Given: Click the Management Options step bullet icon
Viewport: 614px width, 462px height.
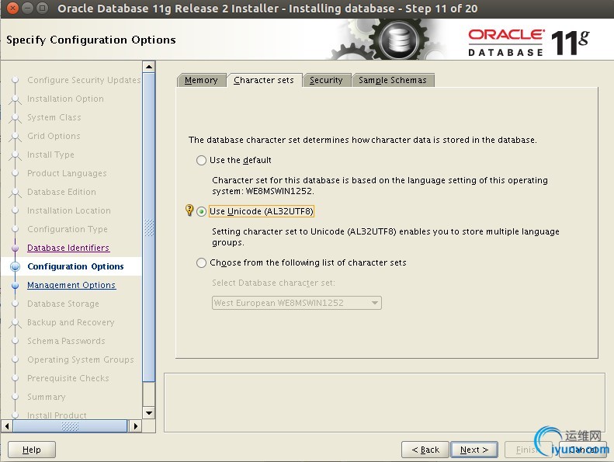Looking at the screenshot, I should [x=16, y=285].
